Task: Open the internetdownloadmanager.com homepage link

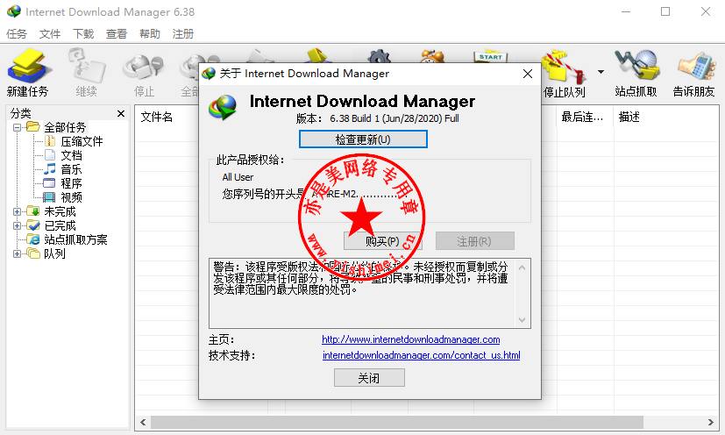Action: tap(410, 339)
